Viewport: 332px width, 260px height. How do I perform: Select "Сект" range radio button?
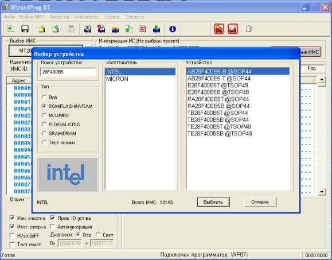tap(98, 235)
